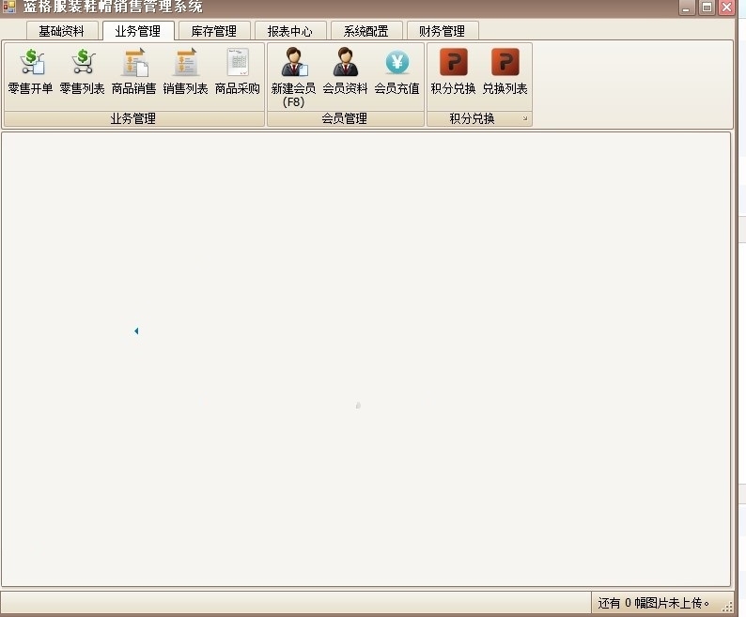
Task: Switch to the 基础资料 tab
Action: click(62, 31)
